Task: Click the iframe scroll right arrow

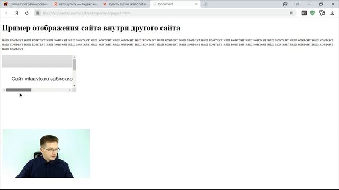Action: pos(70,90)
